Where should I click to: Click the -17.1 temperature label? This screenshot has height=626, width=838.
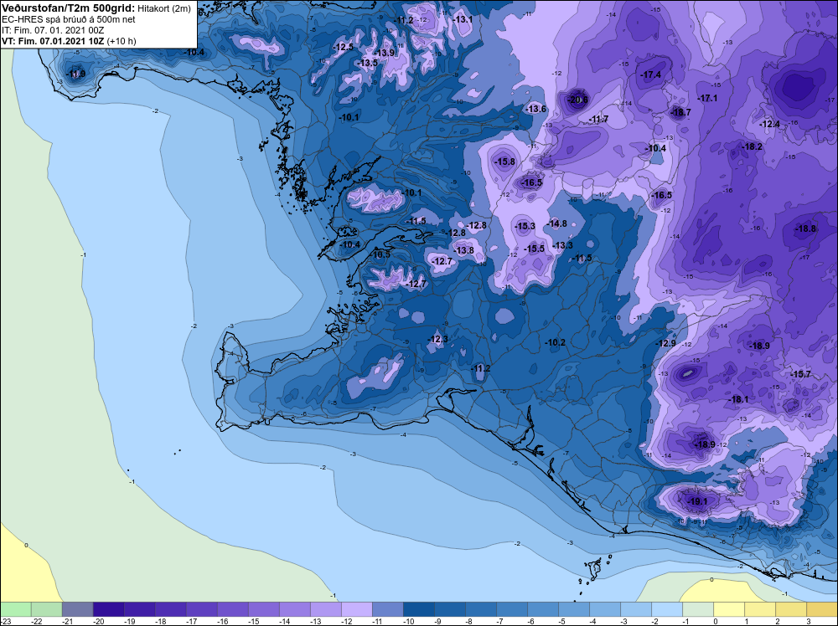click(x=707, y=98)
